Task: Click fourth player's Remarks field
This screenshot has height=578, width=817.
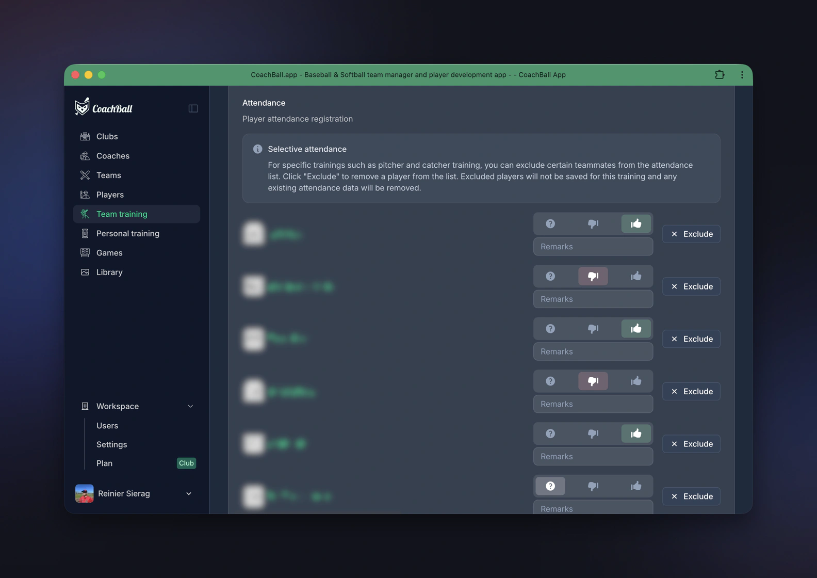Action: coord(593,404)
